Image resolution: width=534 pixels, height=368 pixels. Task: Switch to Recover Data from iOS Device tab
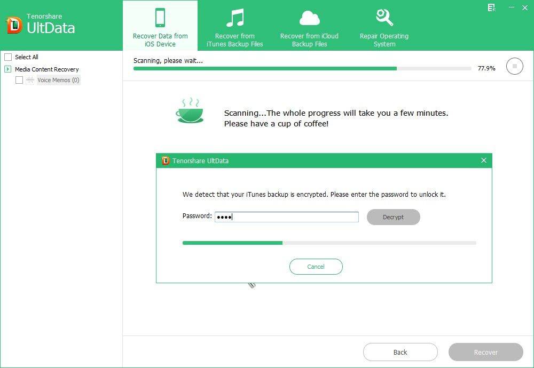pos(160,26)
